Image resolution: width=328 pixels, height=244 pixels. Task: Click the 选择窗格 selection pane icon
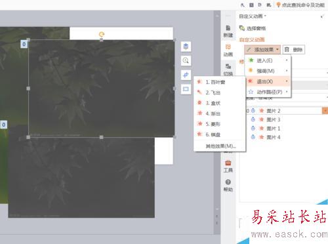pos(241,28)
